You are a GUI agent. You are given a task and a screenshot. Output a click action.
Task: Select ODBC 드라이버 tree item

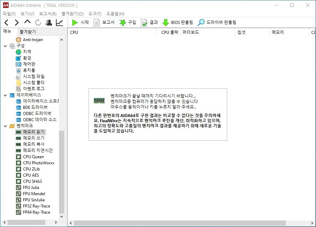click(34, 113)
